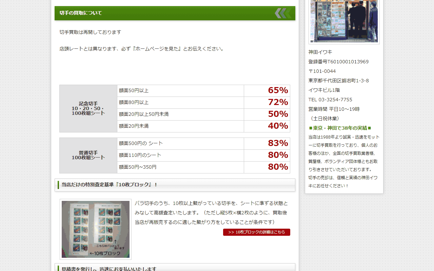
Task: Click the 額面20円以上50円未満 row label
Action: [144, 114]
